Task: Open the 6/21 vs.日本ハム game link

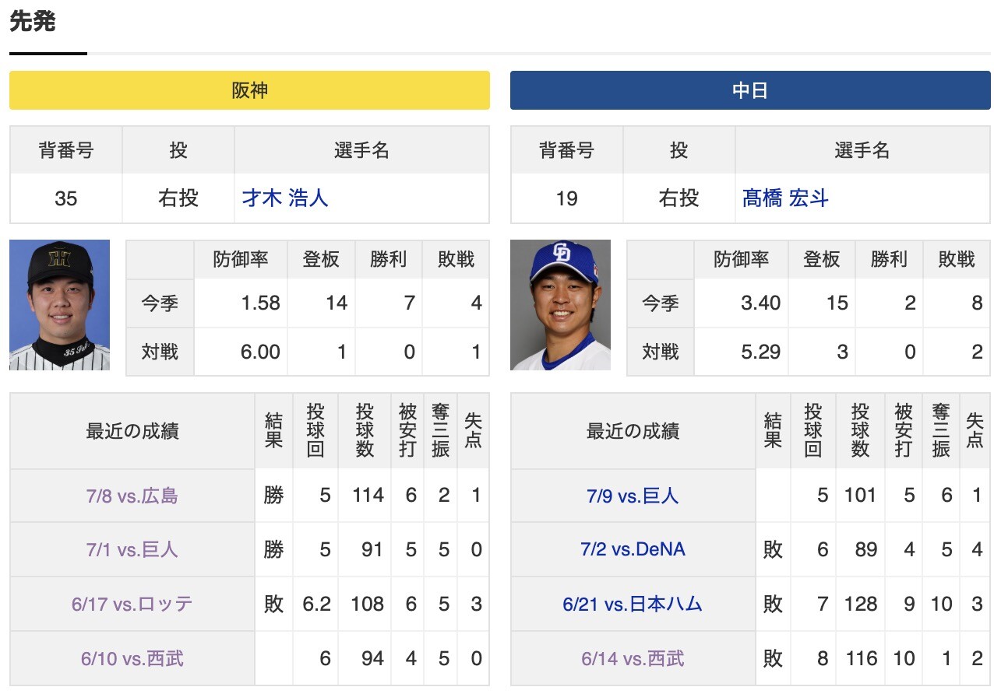Action: tap(633, 605)
